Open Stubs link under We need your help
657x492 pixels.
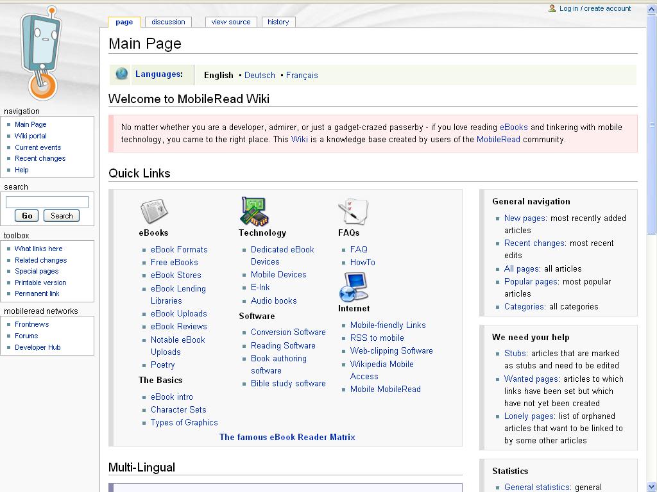(x=515, y=354)
